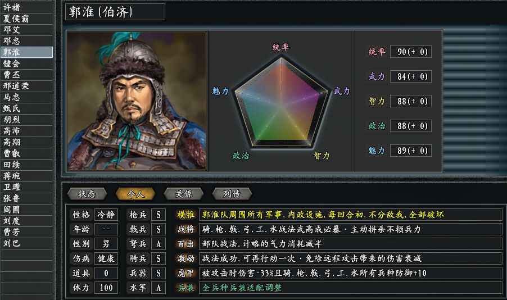Click the 兵装 skill badge
Screen dimensions: 507x300
point(185,288)
